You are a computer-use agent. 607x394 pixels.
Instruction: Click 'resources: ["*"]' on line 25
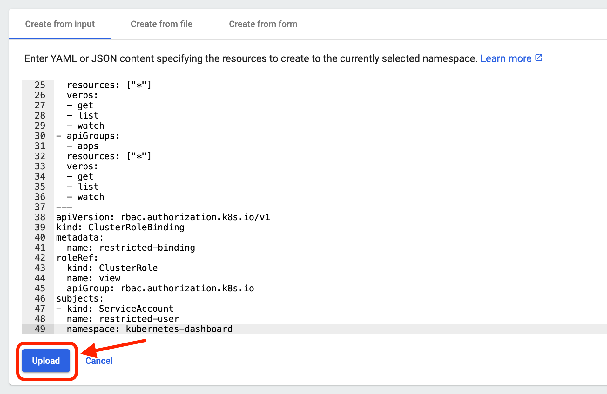[109, 85]
